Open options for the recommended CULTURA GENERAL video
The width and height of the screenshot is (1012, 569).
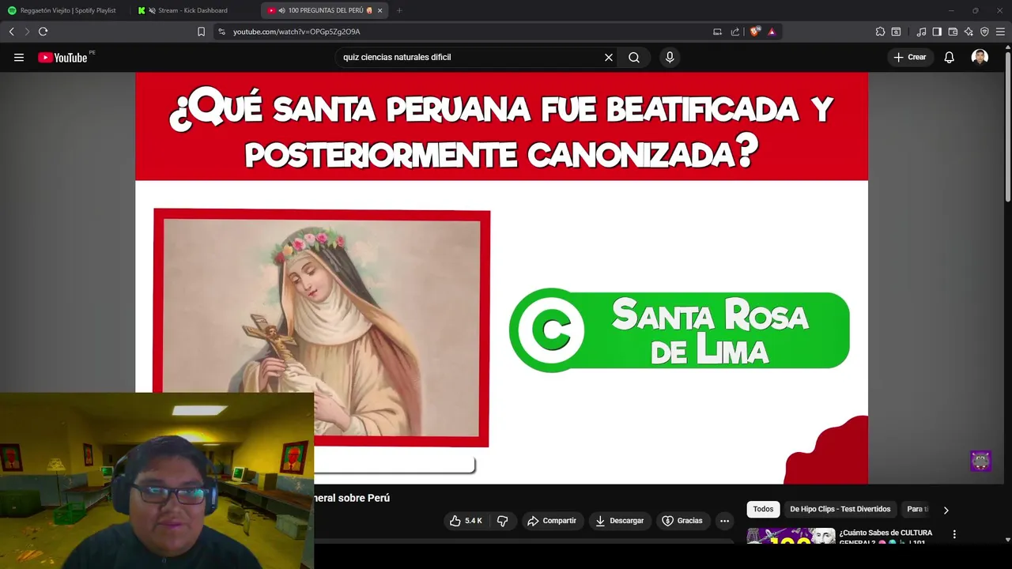pos(954,534)
